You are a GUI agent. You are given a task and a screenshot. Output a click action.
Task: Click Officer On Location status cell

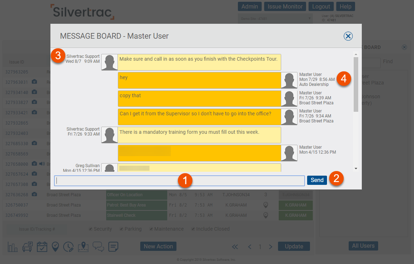tap(136, 195)
